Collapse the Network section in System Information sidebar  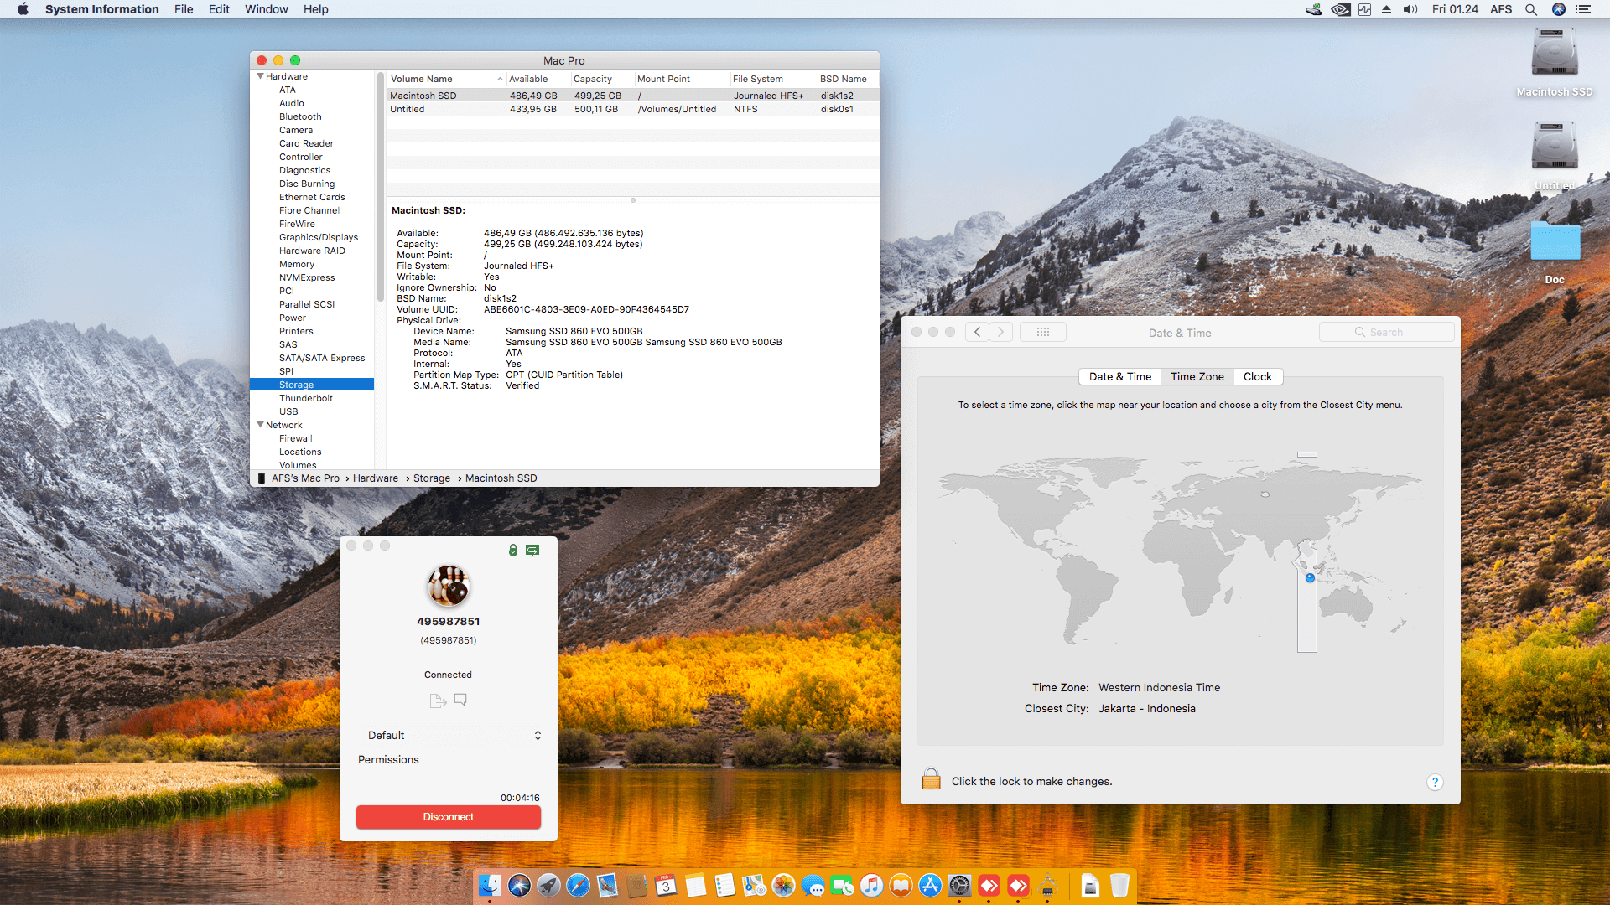click(262, 425)
